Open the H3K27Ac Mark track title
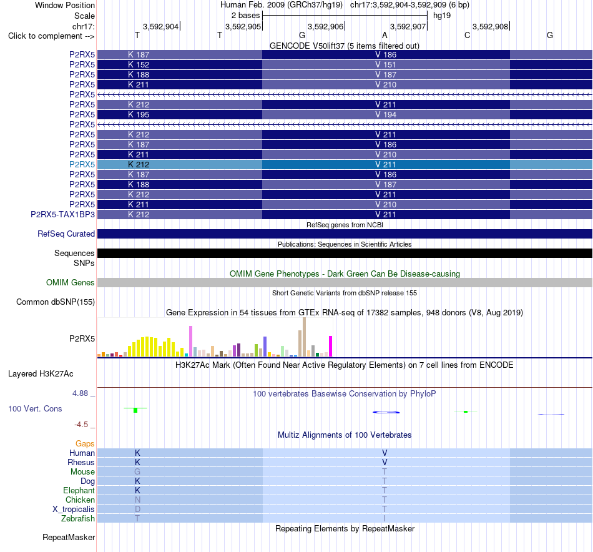 pos(345,365)
